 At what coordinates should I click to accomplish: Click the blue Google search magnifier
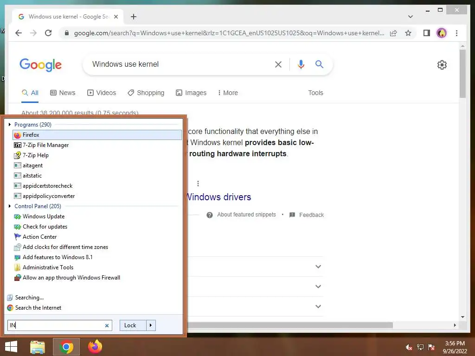(x=319, y=64)
